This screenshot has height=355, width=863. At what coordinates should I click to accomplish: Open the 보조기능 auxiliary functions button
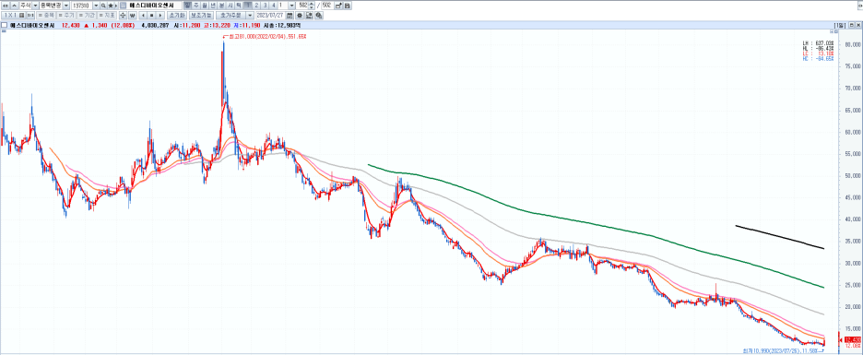201,15
